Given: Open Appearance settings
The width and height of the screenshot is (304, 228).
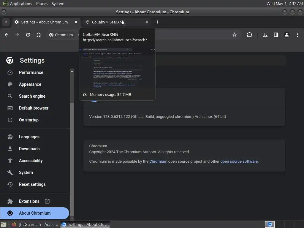Looking at the screenshot, I should pyautogui.click(x=30, y=84).
